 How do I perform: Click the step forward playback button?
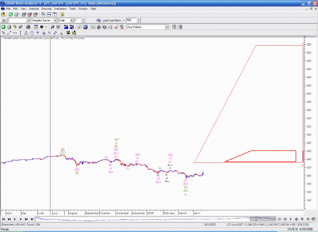click(x=21, y=219)
